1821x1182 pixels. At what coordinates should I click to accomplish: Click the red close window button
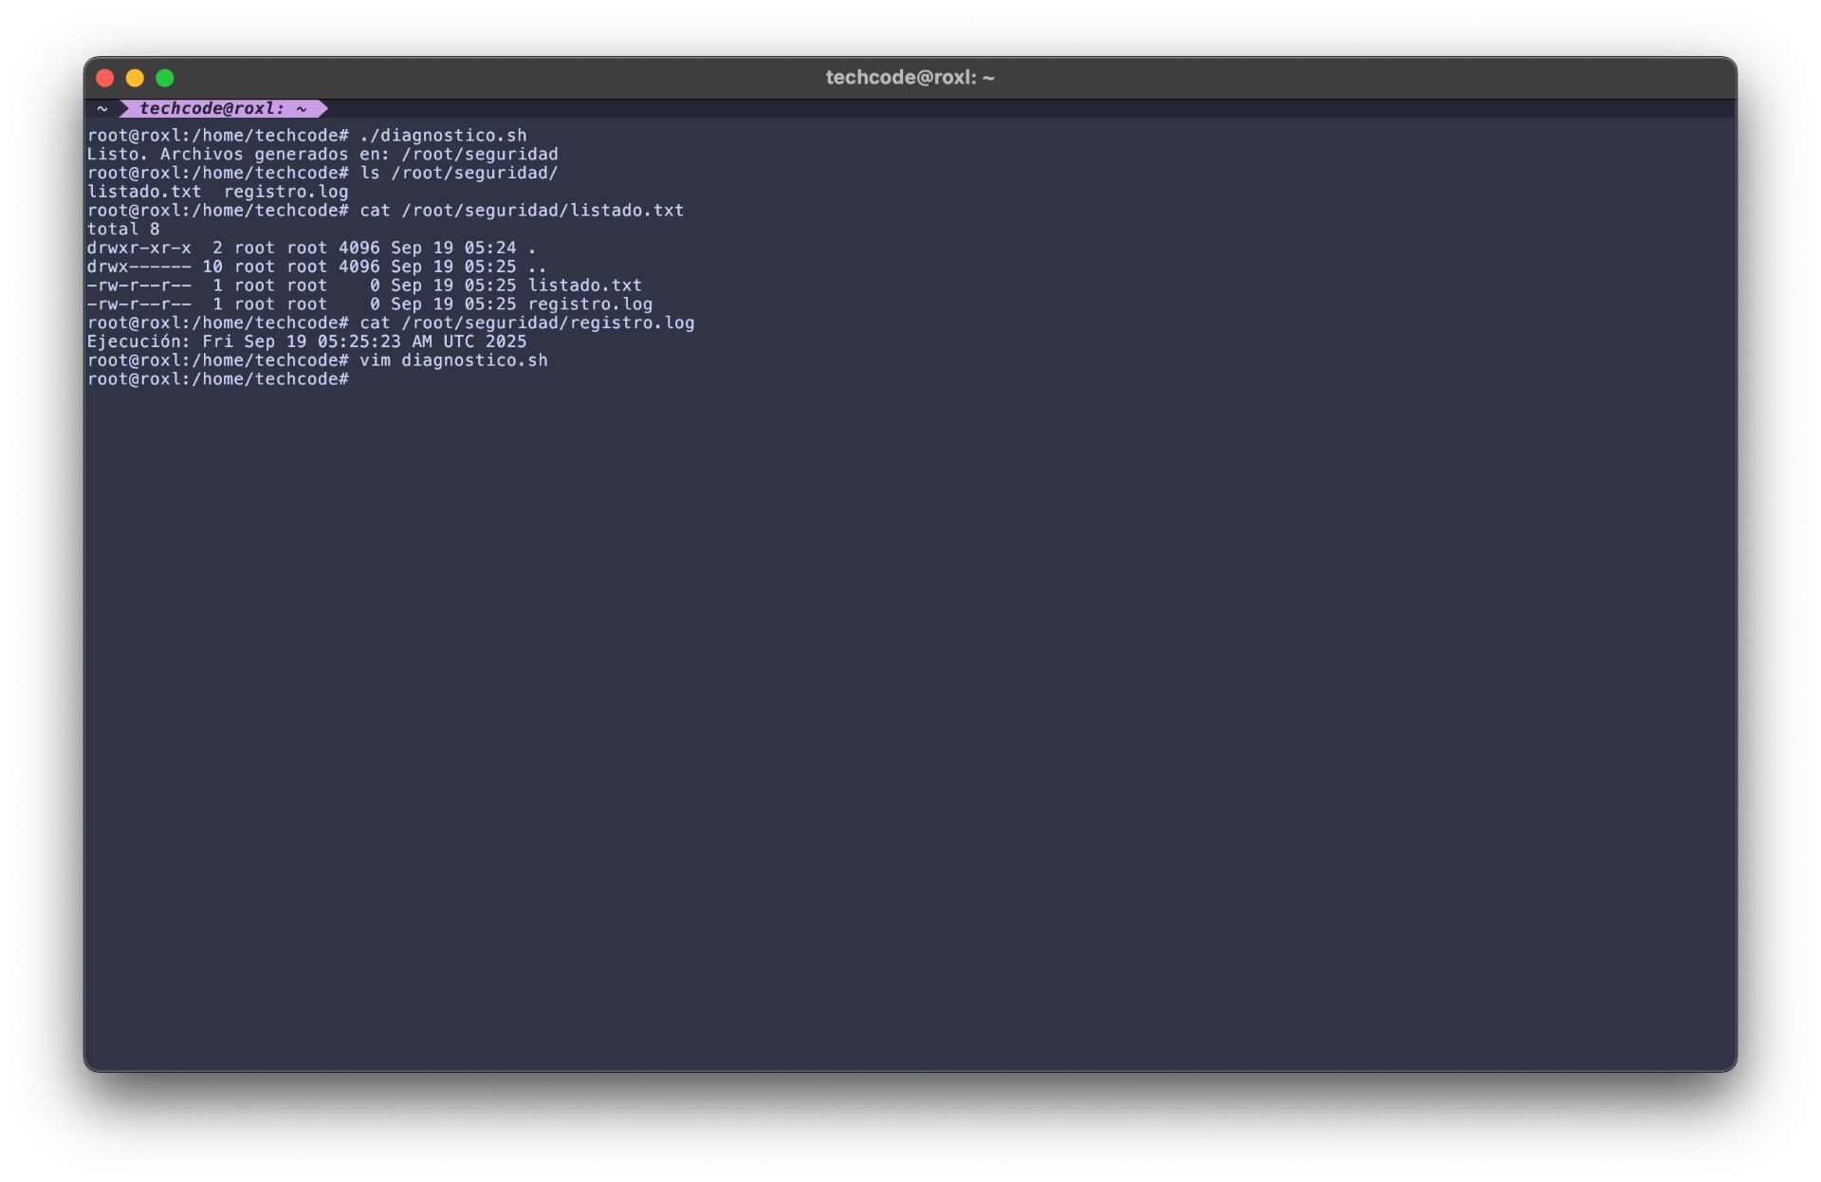105,78
